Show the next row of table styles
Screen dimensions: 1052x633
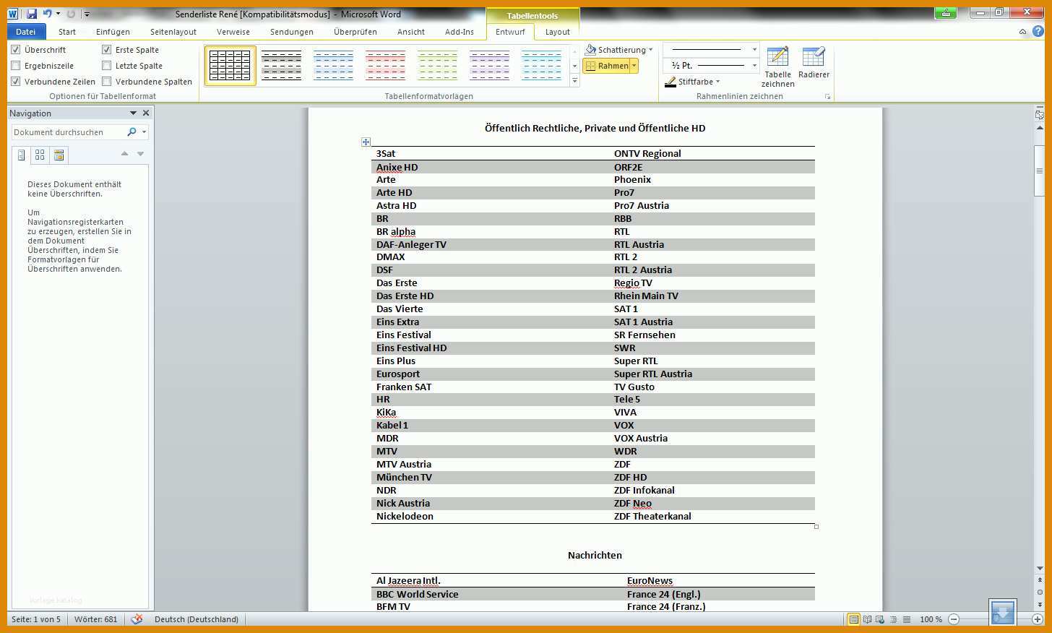click(575, 66)
